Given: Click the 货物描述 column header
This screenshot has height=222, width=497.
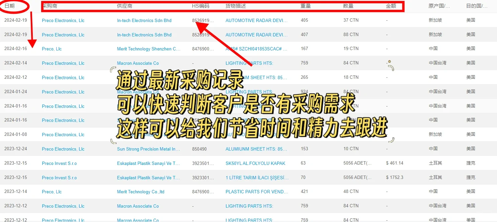Looking at the screenshot, I should click(x=236, y=6).
